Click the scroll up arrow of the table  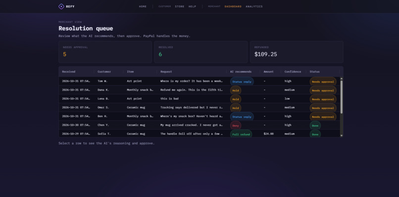point(342,79)
